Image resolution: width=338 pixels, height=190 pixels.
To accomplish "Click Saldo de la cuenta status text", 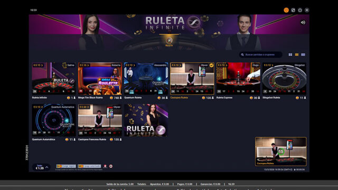I will coord(120,184).
